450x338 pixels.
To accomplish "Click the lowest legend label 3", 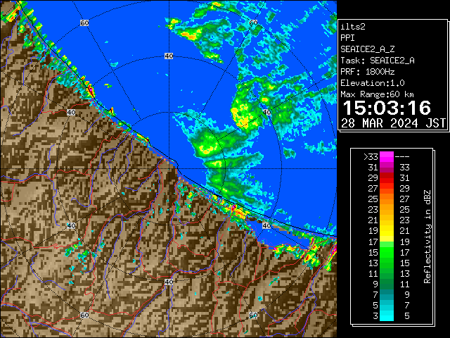I will pyautogui.click(x=375, y=316).
